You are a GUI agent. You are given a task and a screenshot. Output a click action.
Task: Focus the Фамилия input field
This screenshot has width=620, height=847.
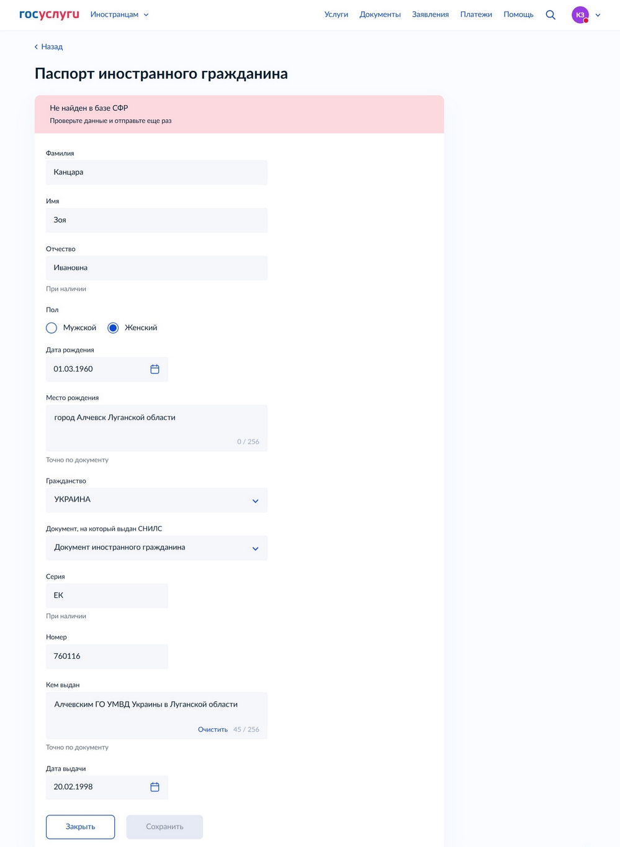pyautogui.click(x=156, y=172)
